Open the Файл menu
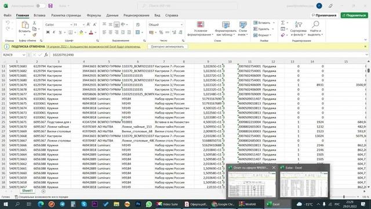The image size is (371, 209). (x=8, y=16)
